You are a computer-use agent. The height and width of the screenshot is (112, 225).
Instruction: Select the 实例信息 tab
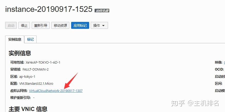(15, 39)
